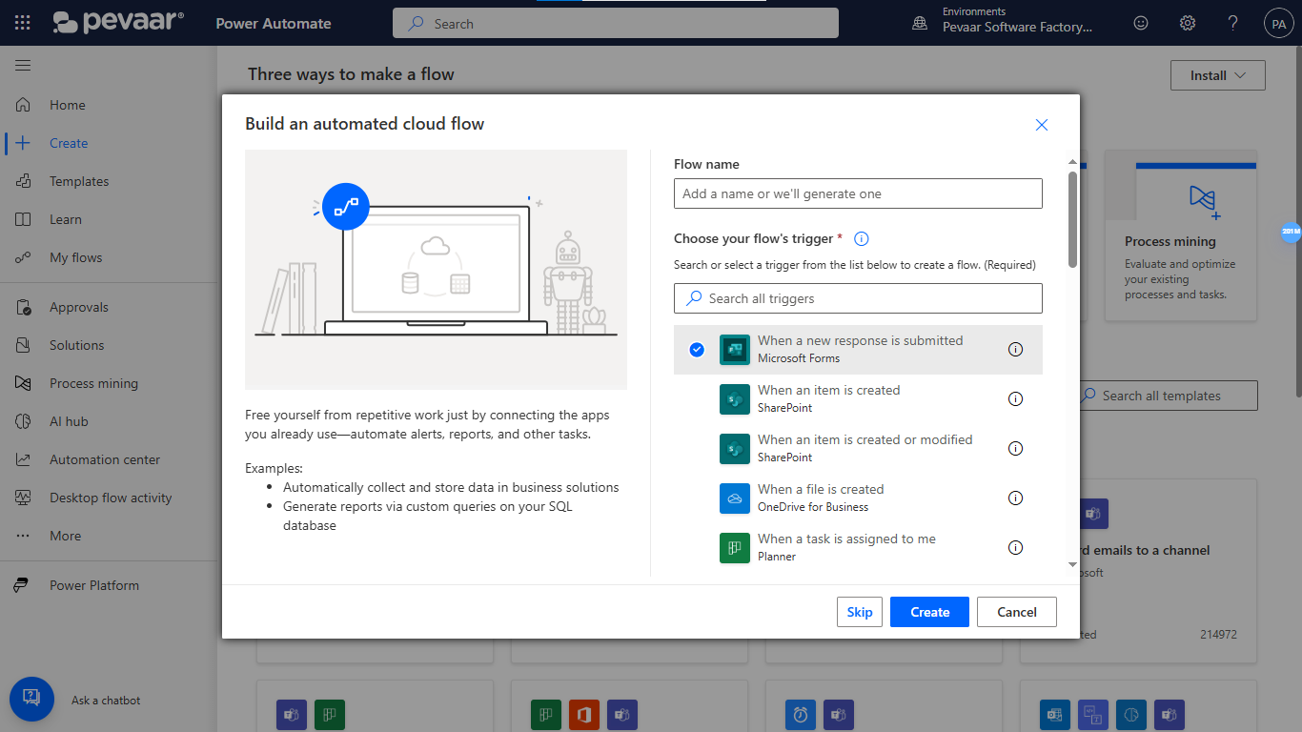The width and height of the screenshot is (1302, 732).
Task: Expand More in the sidebar
Action: (x=65, y=536)
